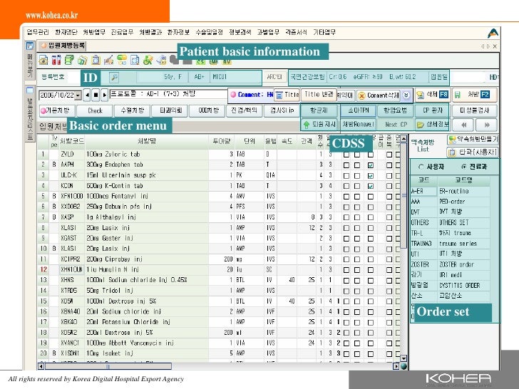Click the 처방Renewal button

[358, 124]
